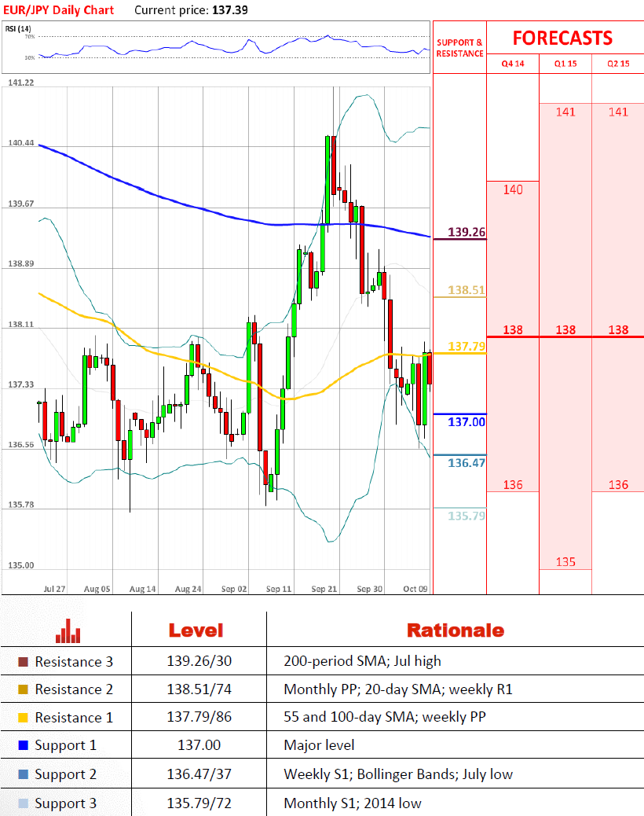Click the Support 2 steel blue color swatch
Screen dimensions: 644x816
click(x=23, y=774)
